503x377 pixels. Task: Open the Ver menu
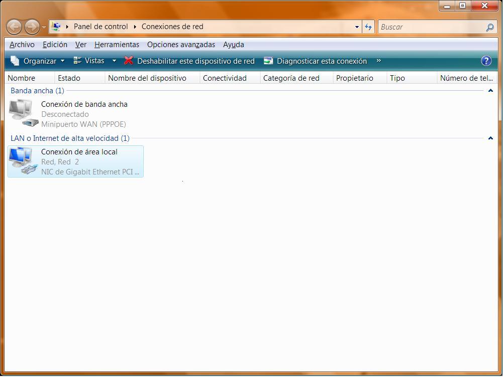[81, 45]
